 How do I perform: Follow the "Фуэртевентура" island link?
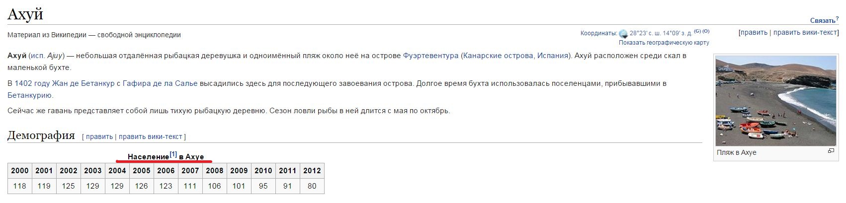coord(430,56)
